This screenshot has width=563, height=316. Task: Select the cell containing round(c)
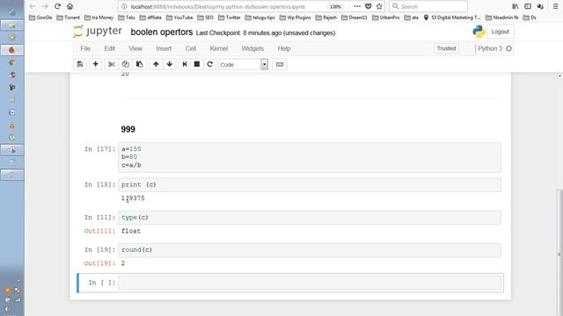tap(310, 250)
